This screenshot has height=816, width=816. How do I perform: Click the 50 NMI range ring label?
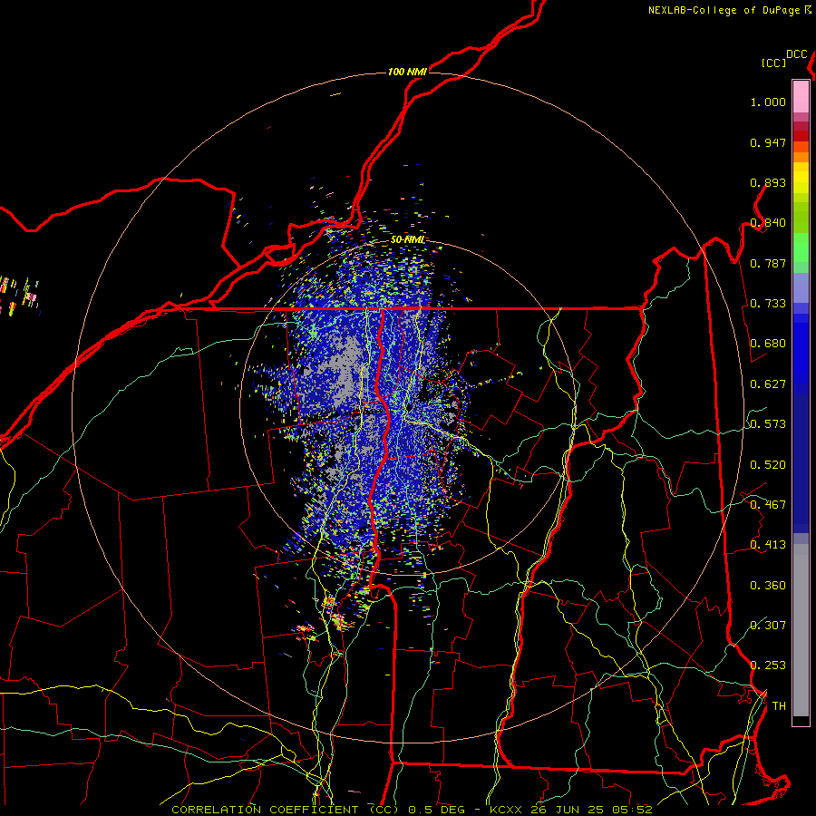click(x=407, y=240)
